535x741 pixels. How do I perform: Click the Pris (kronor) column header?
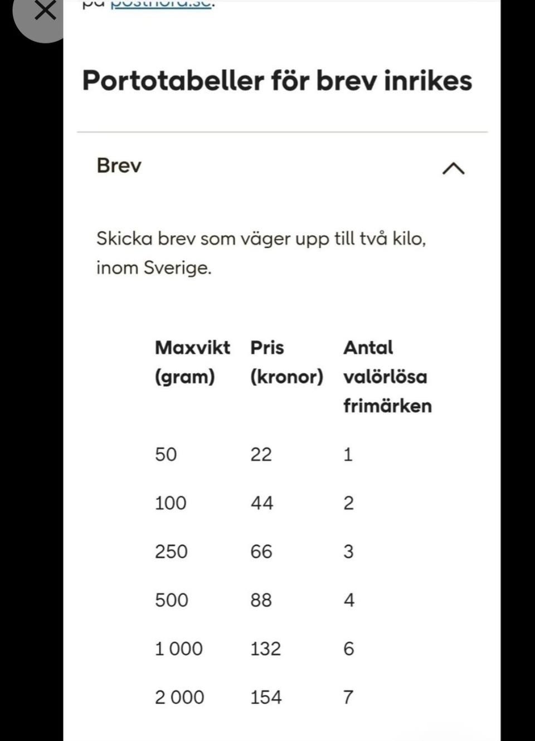pos(286,362)
